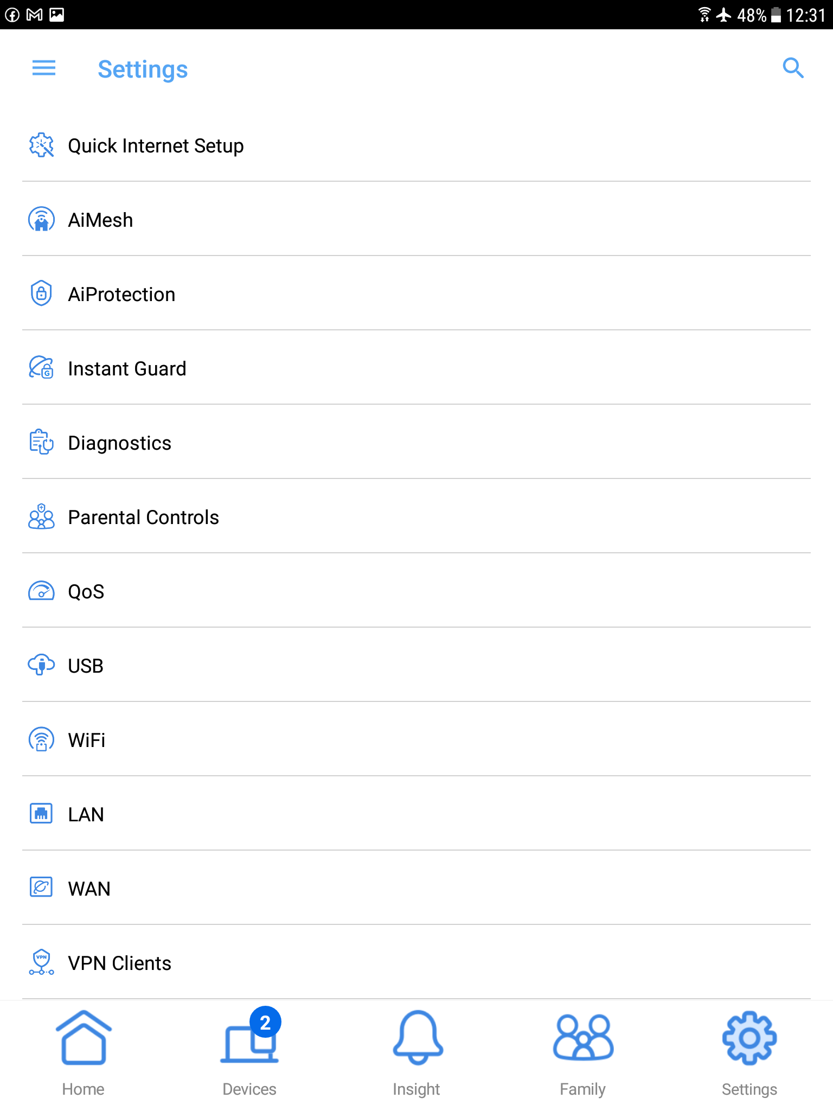Open the WiFi settings entry
833x1111 pixels.
point(87,740)
